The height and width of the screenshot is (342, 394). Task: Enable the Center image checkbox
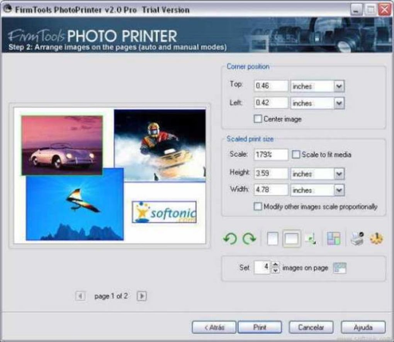(x=258, y=119)
